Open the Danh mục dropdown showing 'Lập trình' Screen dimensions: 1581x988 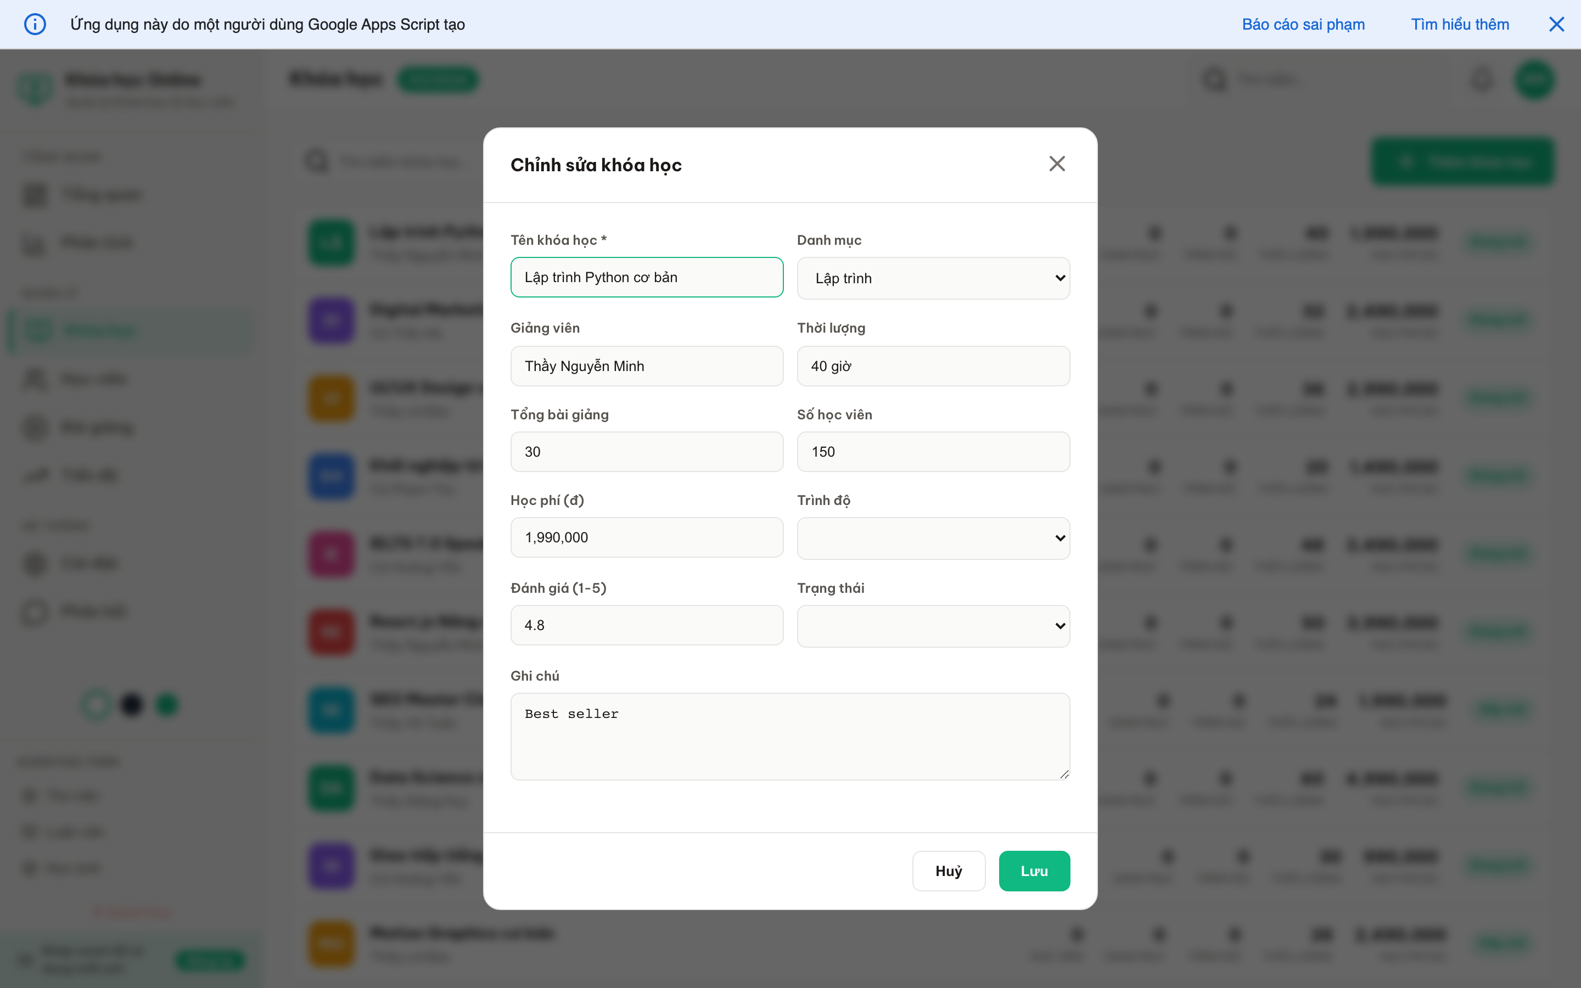pyautogui.click(x=933, y=277)
